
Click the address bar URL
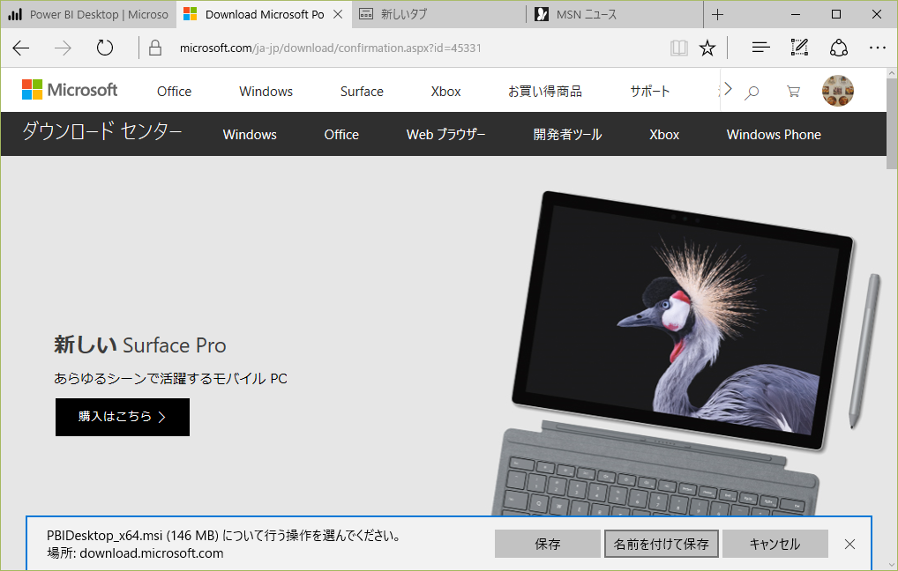(x=331, y=48)
